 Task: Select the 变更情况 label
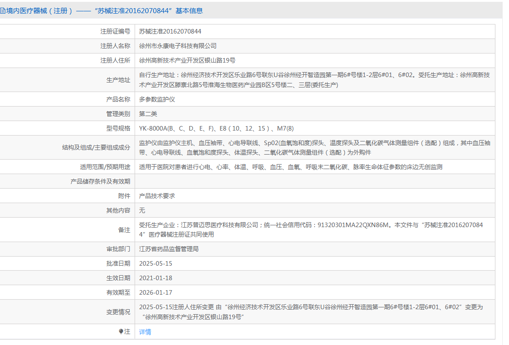pyautogui.click(x=118, y=312)
